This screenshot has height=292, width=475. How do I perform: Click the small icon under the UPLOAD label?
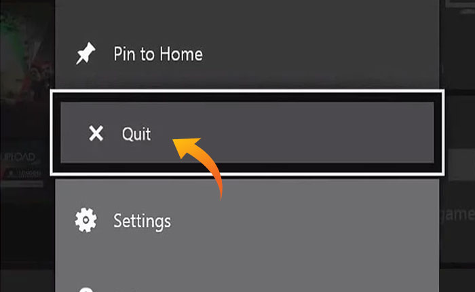coord(11,173)
